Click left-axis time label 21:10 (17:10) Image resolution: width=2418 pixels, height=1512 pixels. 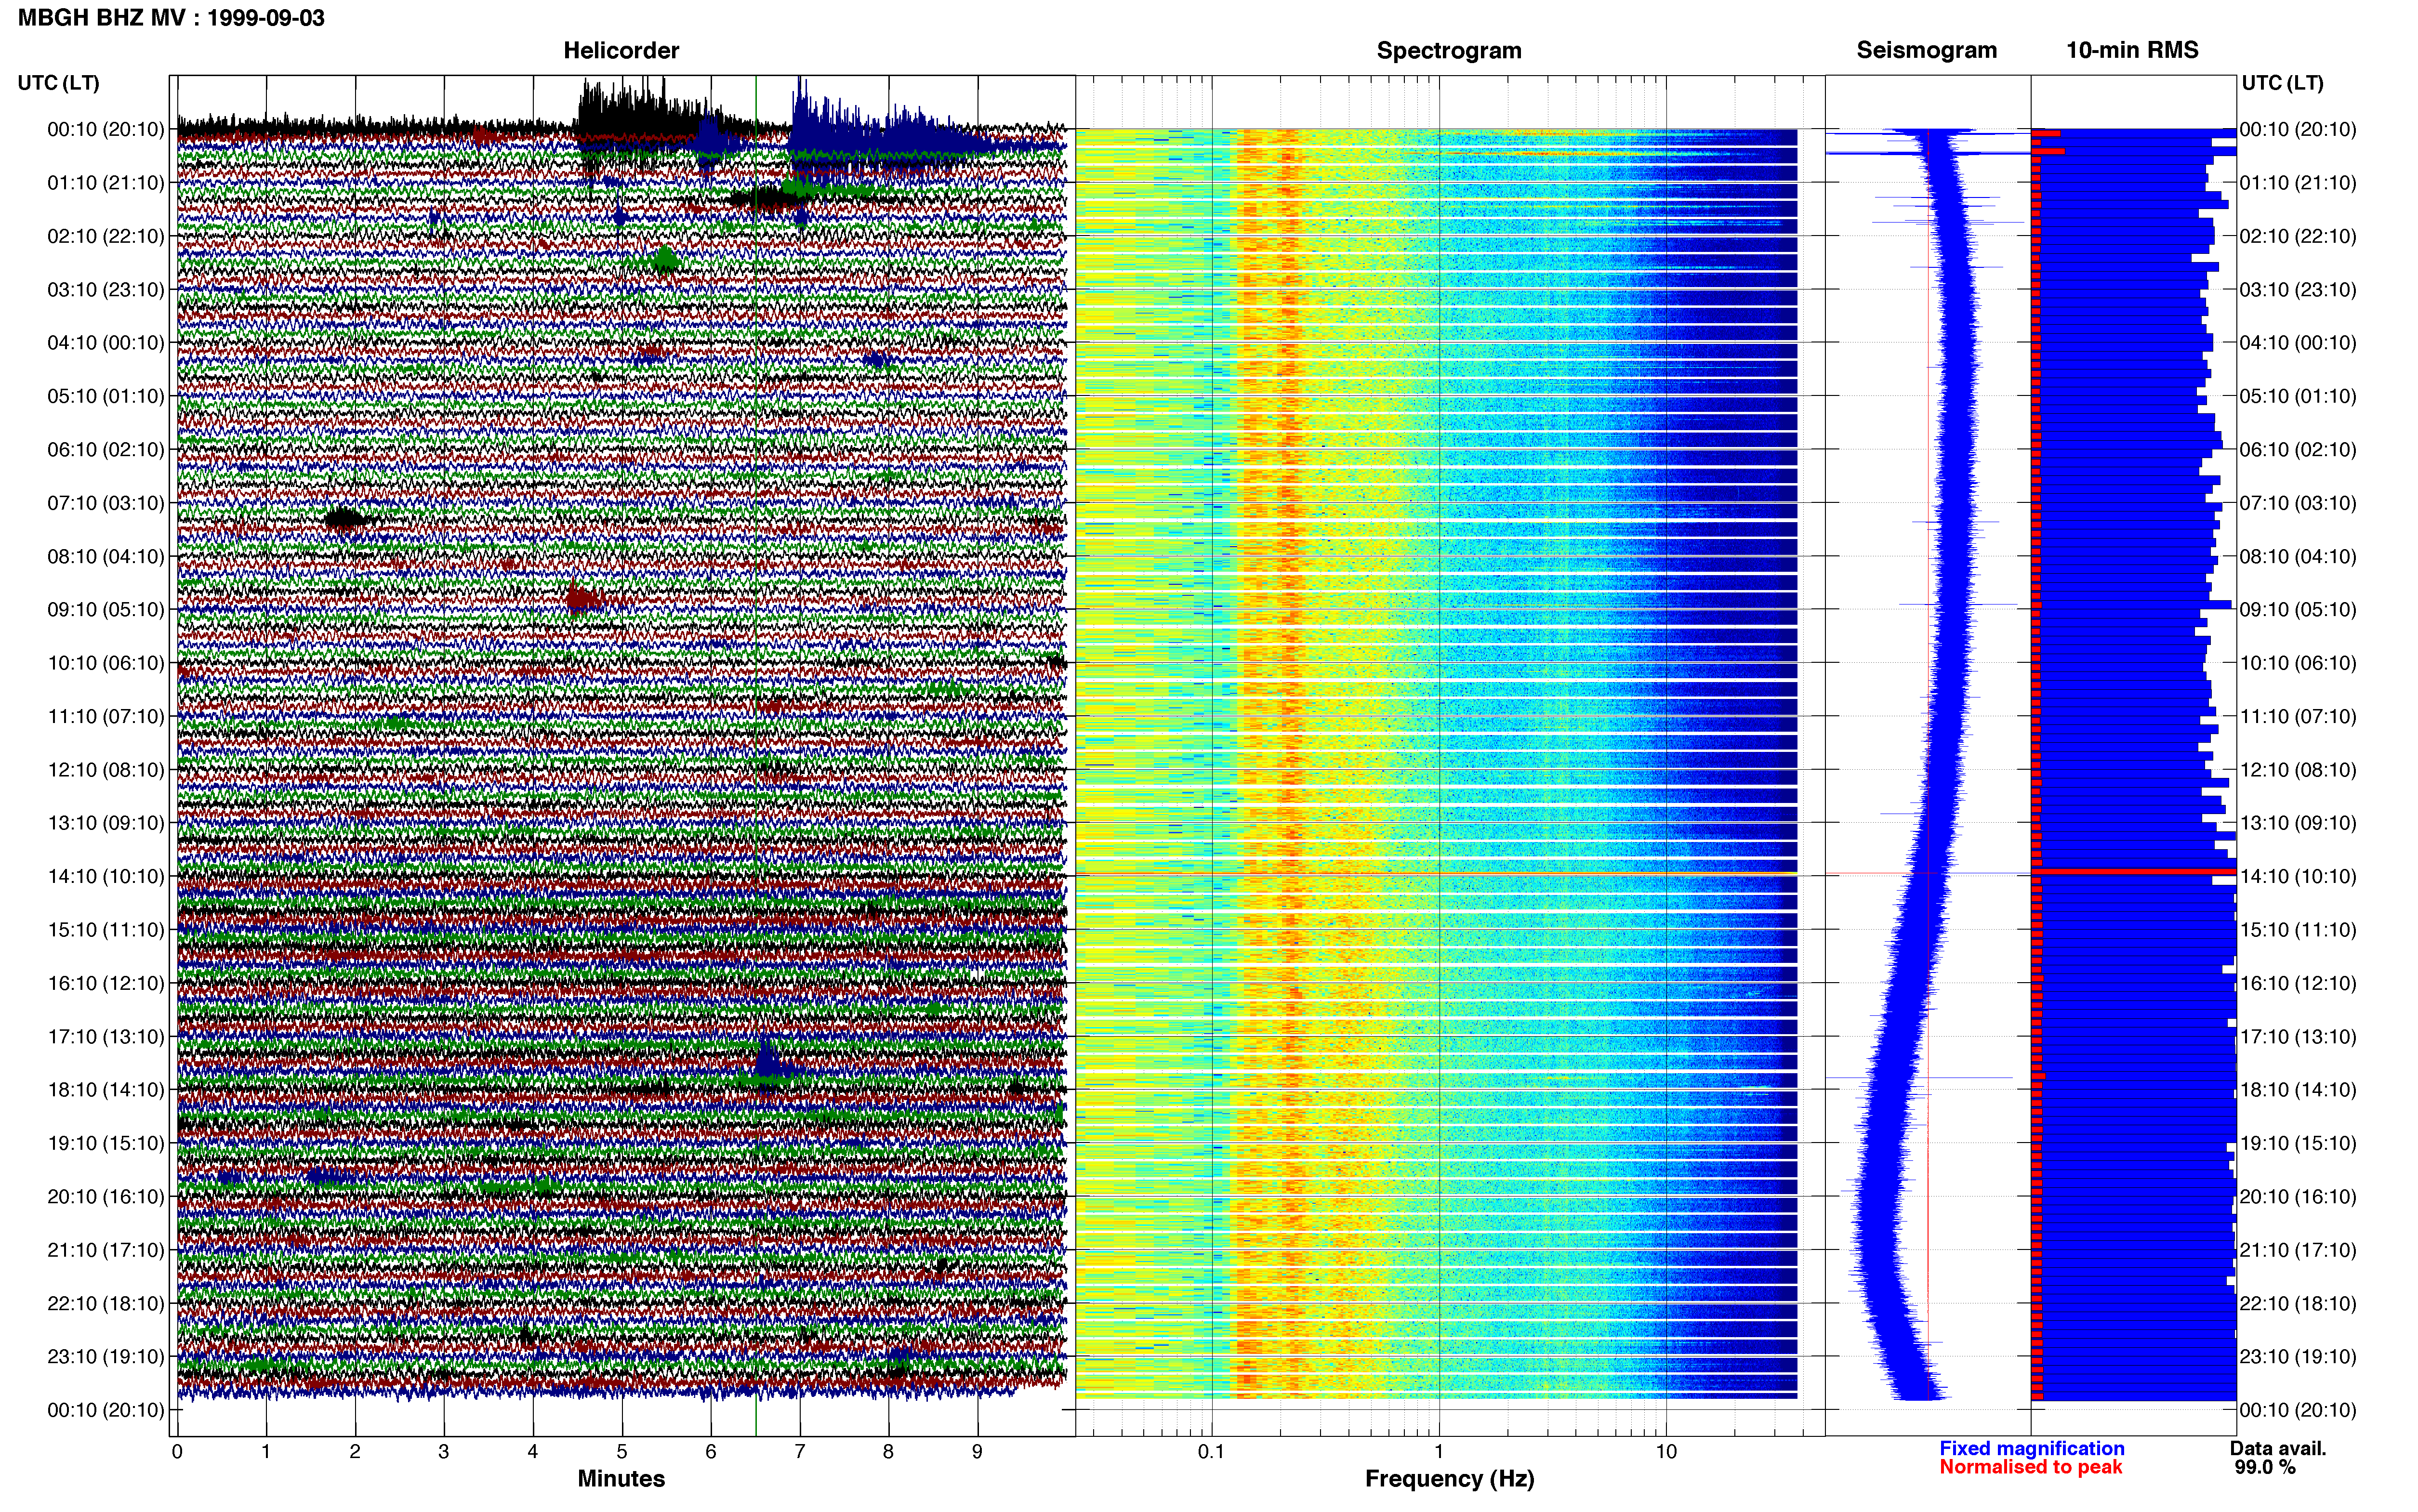click(106, 1250)
